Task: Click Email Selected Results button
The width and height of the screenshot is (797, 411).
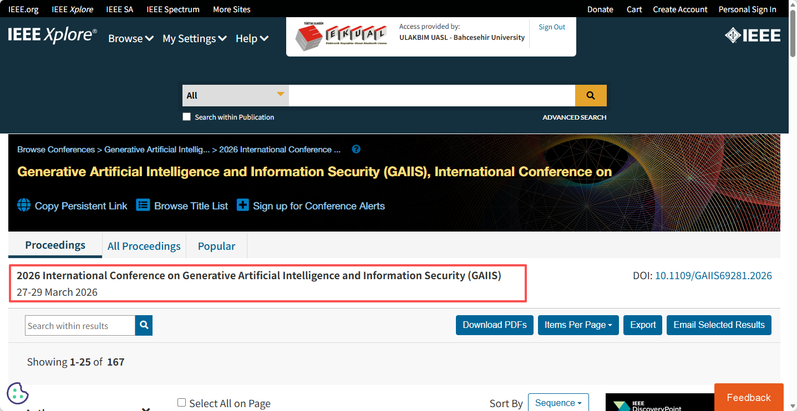Action: click(719, 325)
